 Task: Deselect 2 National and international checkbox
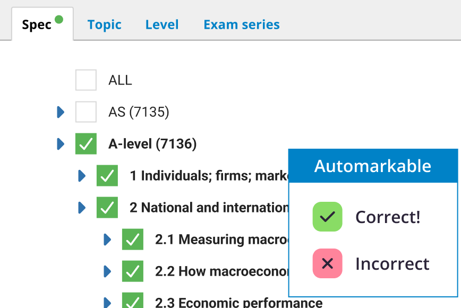pyautogui.click(x=107, y=208)
